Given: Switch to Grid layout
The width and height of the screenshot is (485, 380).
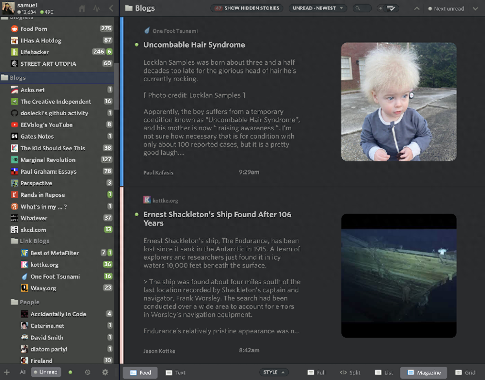Looking at the screenshot, I should point(465,373).
